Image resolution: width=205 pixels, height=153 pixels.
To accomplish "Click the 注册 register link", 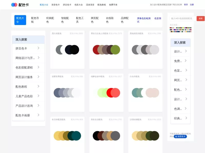I will pos(192,5).
